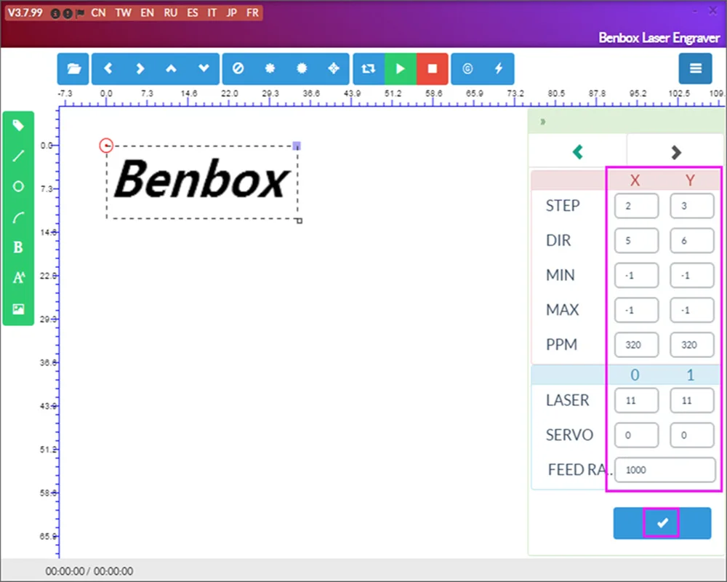Move laser right with toolbar right arrow
Image resolution: width=727 pixels, height=582 pixels.
140,68
